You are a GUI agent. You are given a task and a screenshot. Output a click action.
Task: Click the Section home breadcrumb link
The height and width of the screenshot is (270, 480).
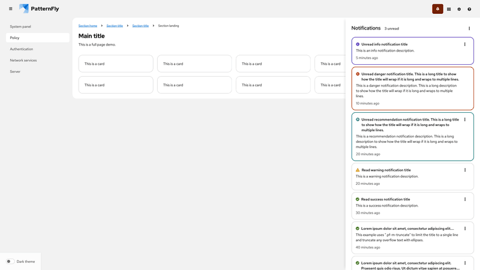click(x=88, y=26)
